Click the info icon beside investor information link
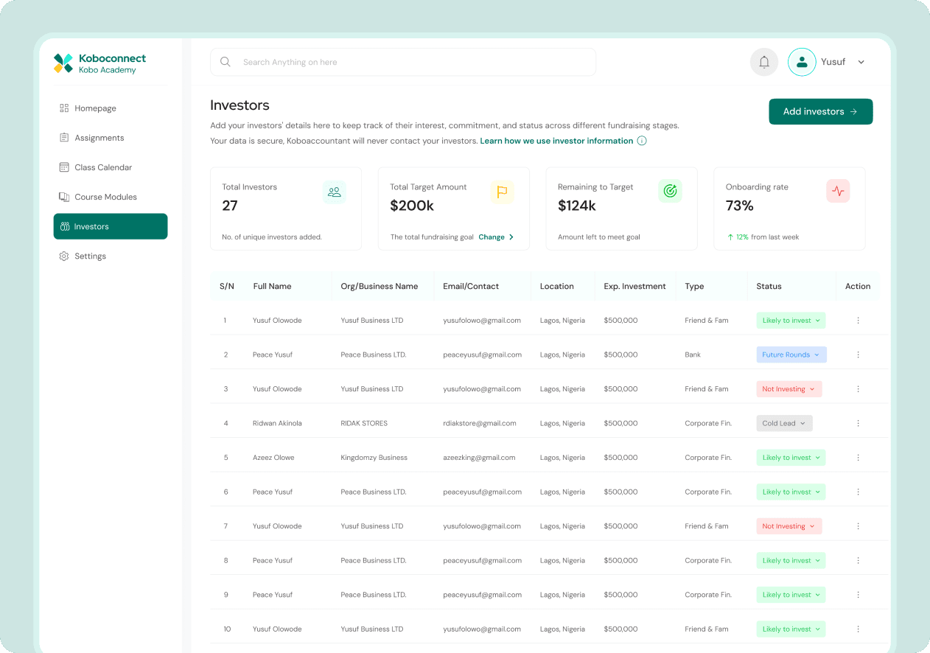The width and height of the screenshot is (930, 653). click(x=642, y=141)
